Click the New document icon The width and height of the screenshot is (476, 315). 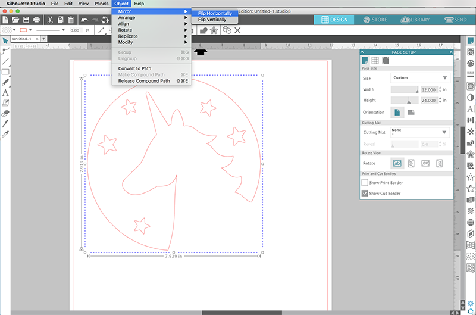[x=5, y=20]
